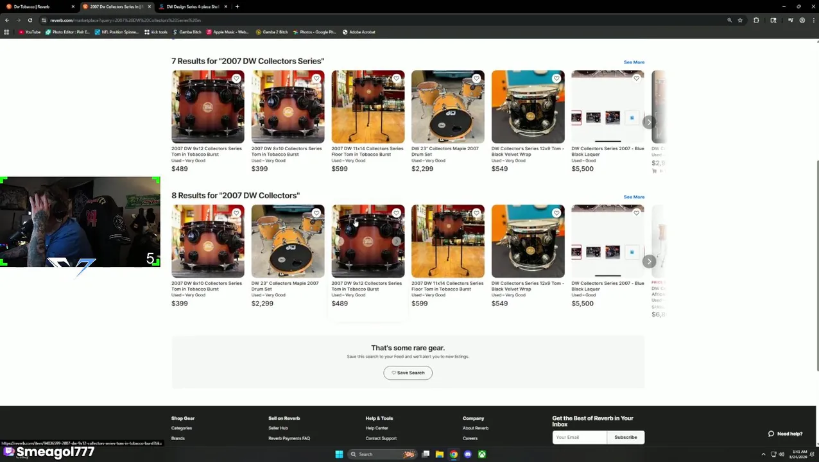Advance the 2007 DW Collectors carousel

[x=649, y=261]
